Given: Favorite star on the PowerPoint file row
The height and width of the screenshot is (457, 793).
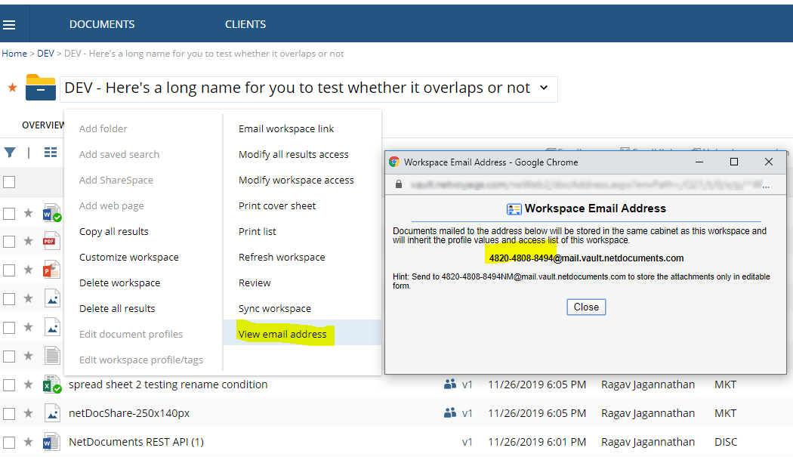Looking at the screenshot, I should 29,270.
